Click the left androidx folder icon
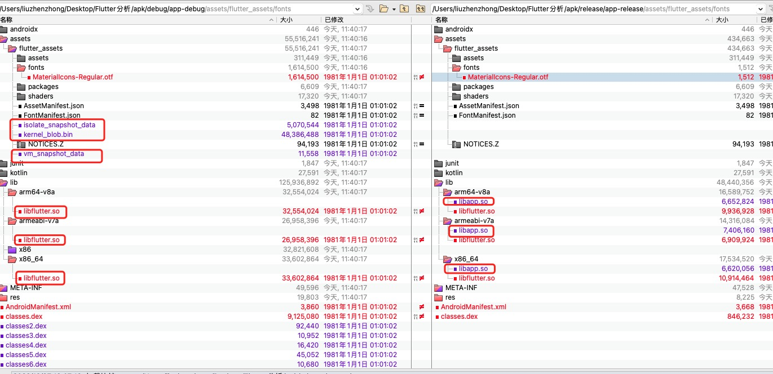This screenshot has height=374, width=773. [x=4, y=29]
